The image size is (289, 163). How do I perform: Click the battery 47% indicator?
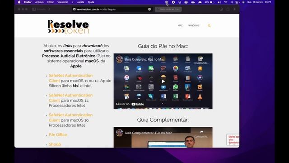click(210, 2)
